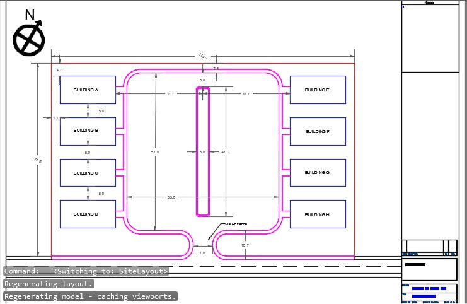The height and width of the screenshot is (304, 467).
Task: Pick the 4.7 dimension above Building A
Action: tap(59, 70)
